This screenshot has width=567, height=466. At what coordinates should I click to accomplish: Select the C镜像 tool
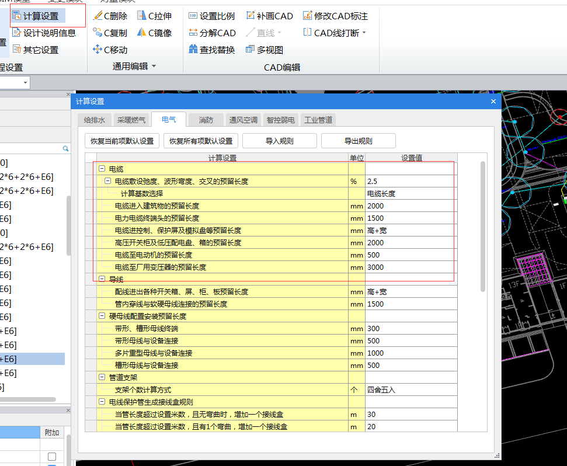pos(154,33)
